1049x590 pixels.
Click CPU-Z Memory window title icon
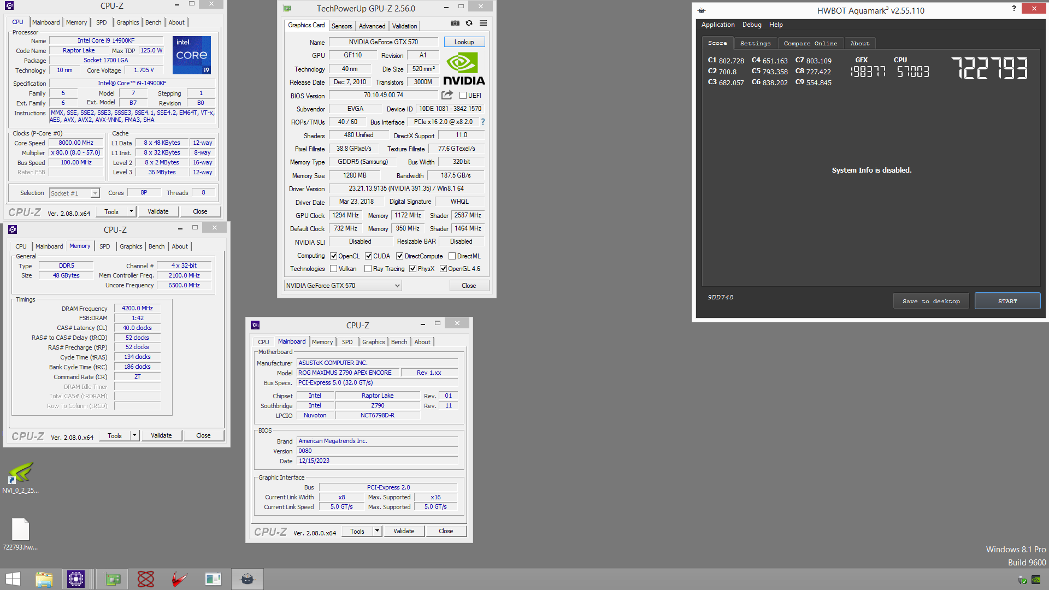pos(13,229)
